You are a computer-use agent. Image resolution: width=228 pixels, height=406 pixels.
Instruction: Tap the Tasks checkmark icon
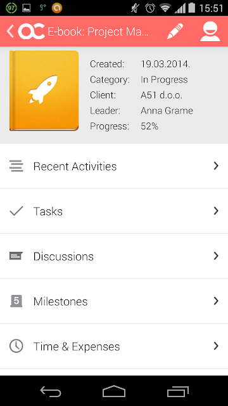pyautogui.click(x=16, y=211)
